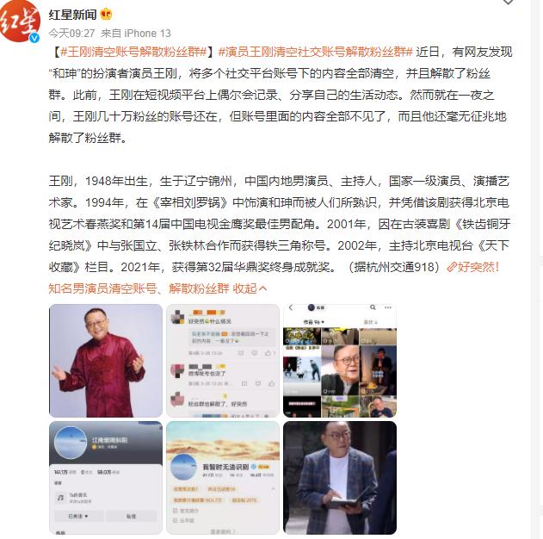Expand the post options chevron at top right

pos(508,2)
